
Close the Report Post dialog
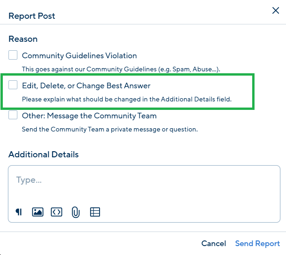pyautogui.click(x=276, y=10)
